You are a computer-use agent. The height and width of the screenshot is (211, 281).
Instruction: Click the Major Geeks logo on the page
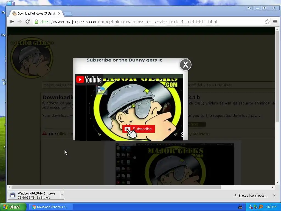pyautogui.click(x=32, y=58)
